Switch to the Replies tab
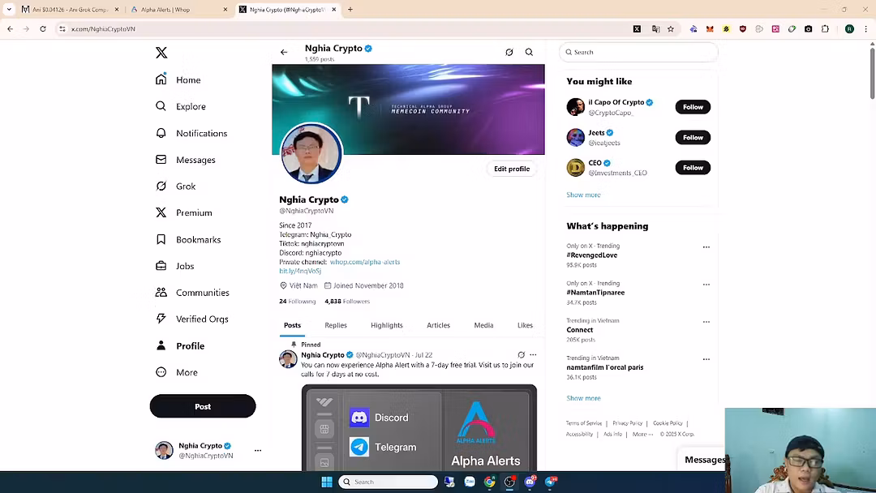The width and height of the screenshot is (876, 493). [336, 325]
